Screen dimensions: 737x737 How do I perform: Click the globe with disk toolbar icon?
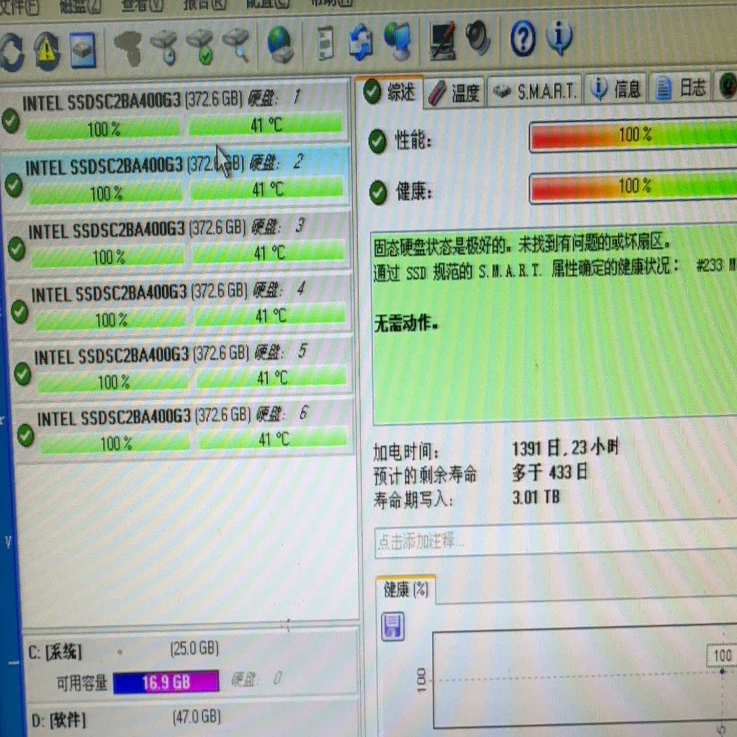click(x=280, y=45)
